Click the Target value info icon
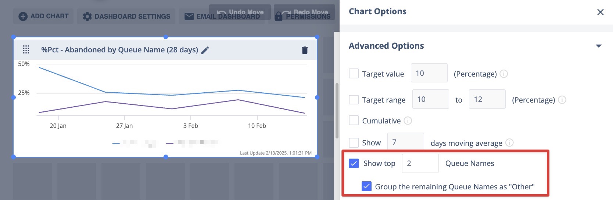613x200 pixels. click(x=504, y=74)
